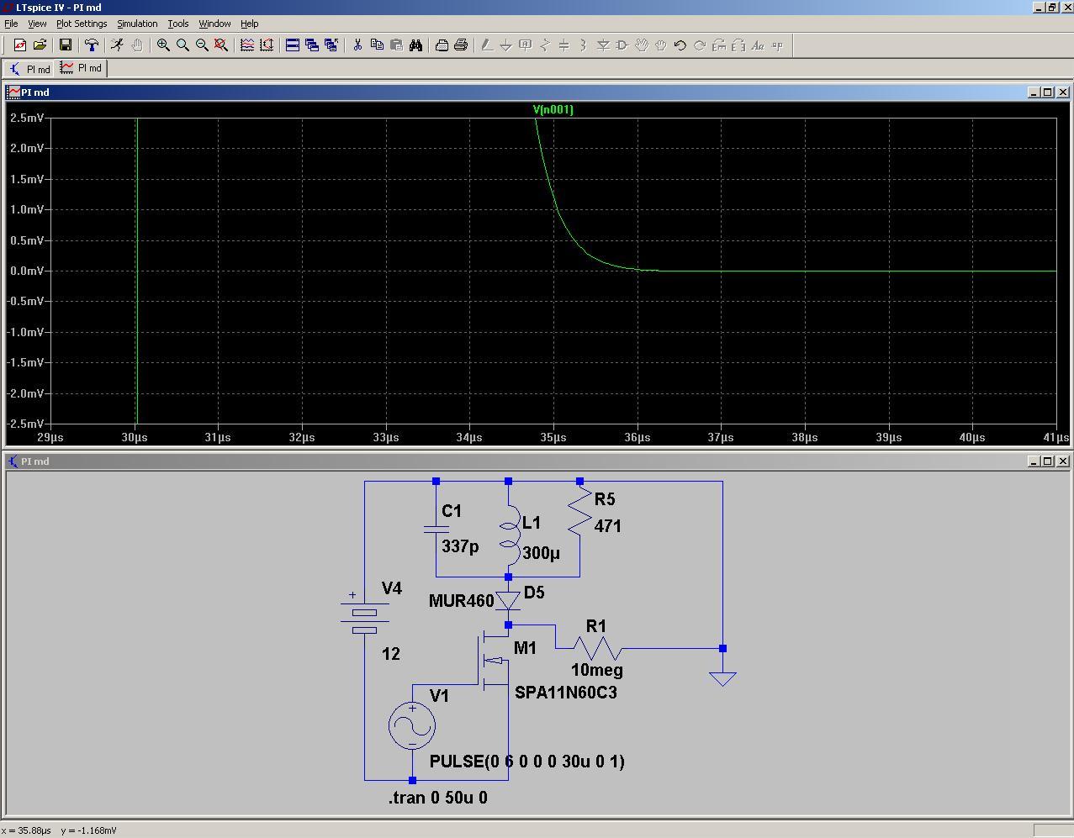Open the Plot Settings menu

[x=82, y=24]
